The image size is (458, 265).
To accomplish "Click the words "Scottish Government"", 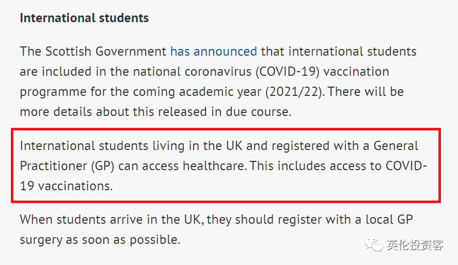I will pos(105,52).
